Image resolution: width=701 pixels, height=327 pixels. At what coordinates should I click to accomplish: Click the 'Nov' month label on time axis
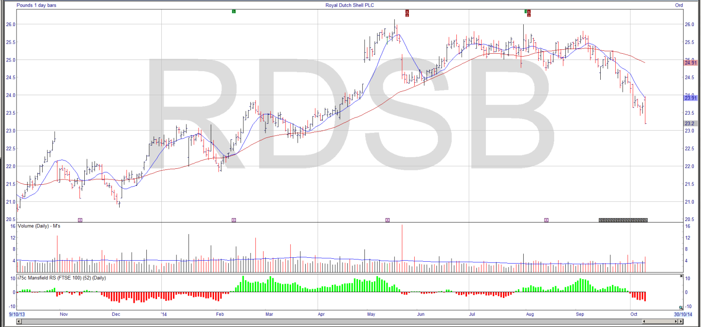click(63, 314)
